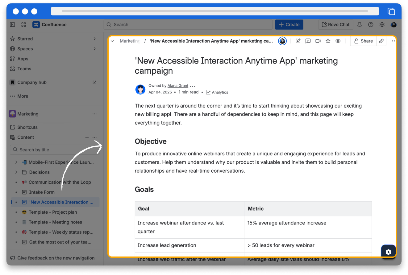Click the top Search field
This screenshot has width=408, height=275.
[188, 25]
